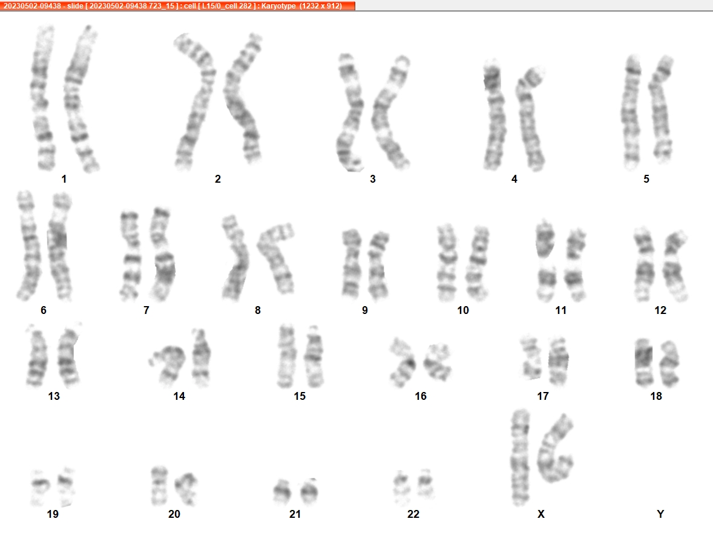Image resolution: width=713 pixels, height=539 pixels.
Task: Click the Karyotype window title bar
Action: point(177,6)
